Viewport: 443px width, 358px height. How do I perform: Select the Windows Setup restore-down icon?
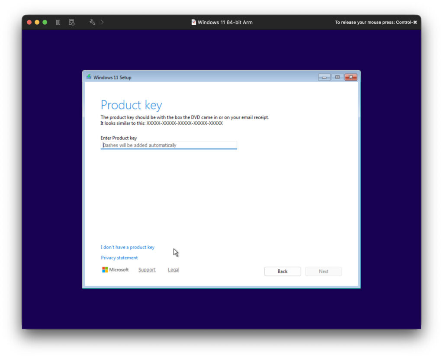337,77
